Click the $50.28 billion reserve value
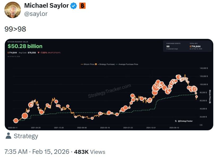Image resolution: width=218 pixels, height=157 pixels. click(x=25, y=47)
